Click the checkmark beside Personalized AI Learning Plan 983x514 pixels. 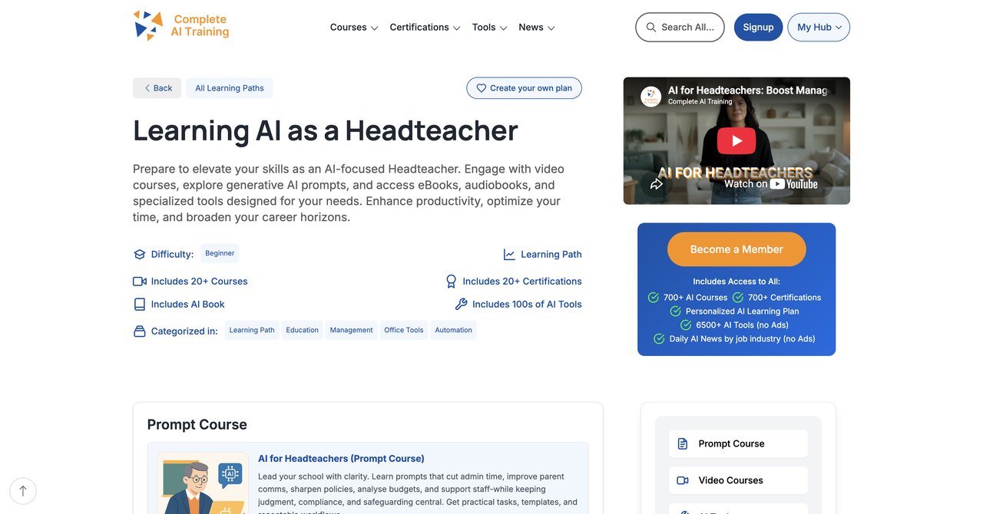(x=676, y=311)
